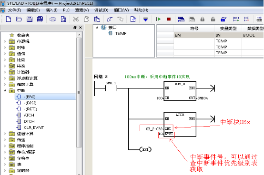Expand the 转换 folder arrow
The width and height of the screenshot is (264, 175).
pos(5,66)
